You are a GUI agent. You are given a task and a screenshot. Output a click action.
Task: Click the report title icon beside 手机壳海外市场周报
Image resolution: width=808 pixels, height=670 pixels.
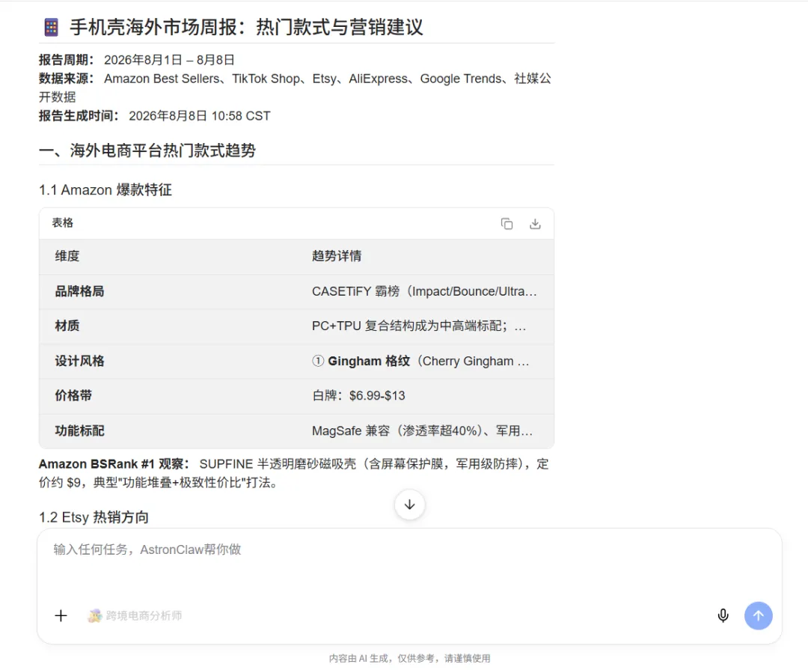51,28
